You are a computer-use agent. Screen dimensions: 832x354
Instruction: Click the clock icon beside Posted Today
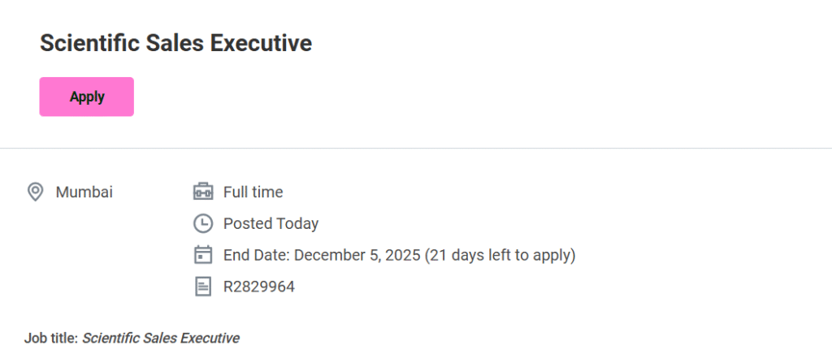point(202,223)
